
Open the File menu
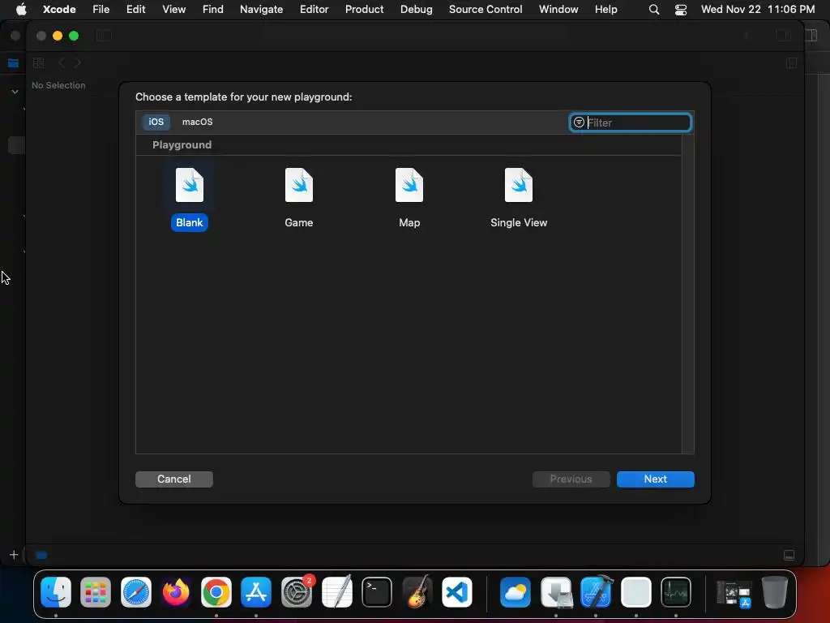click(x=101, y=9)
